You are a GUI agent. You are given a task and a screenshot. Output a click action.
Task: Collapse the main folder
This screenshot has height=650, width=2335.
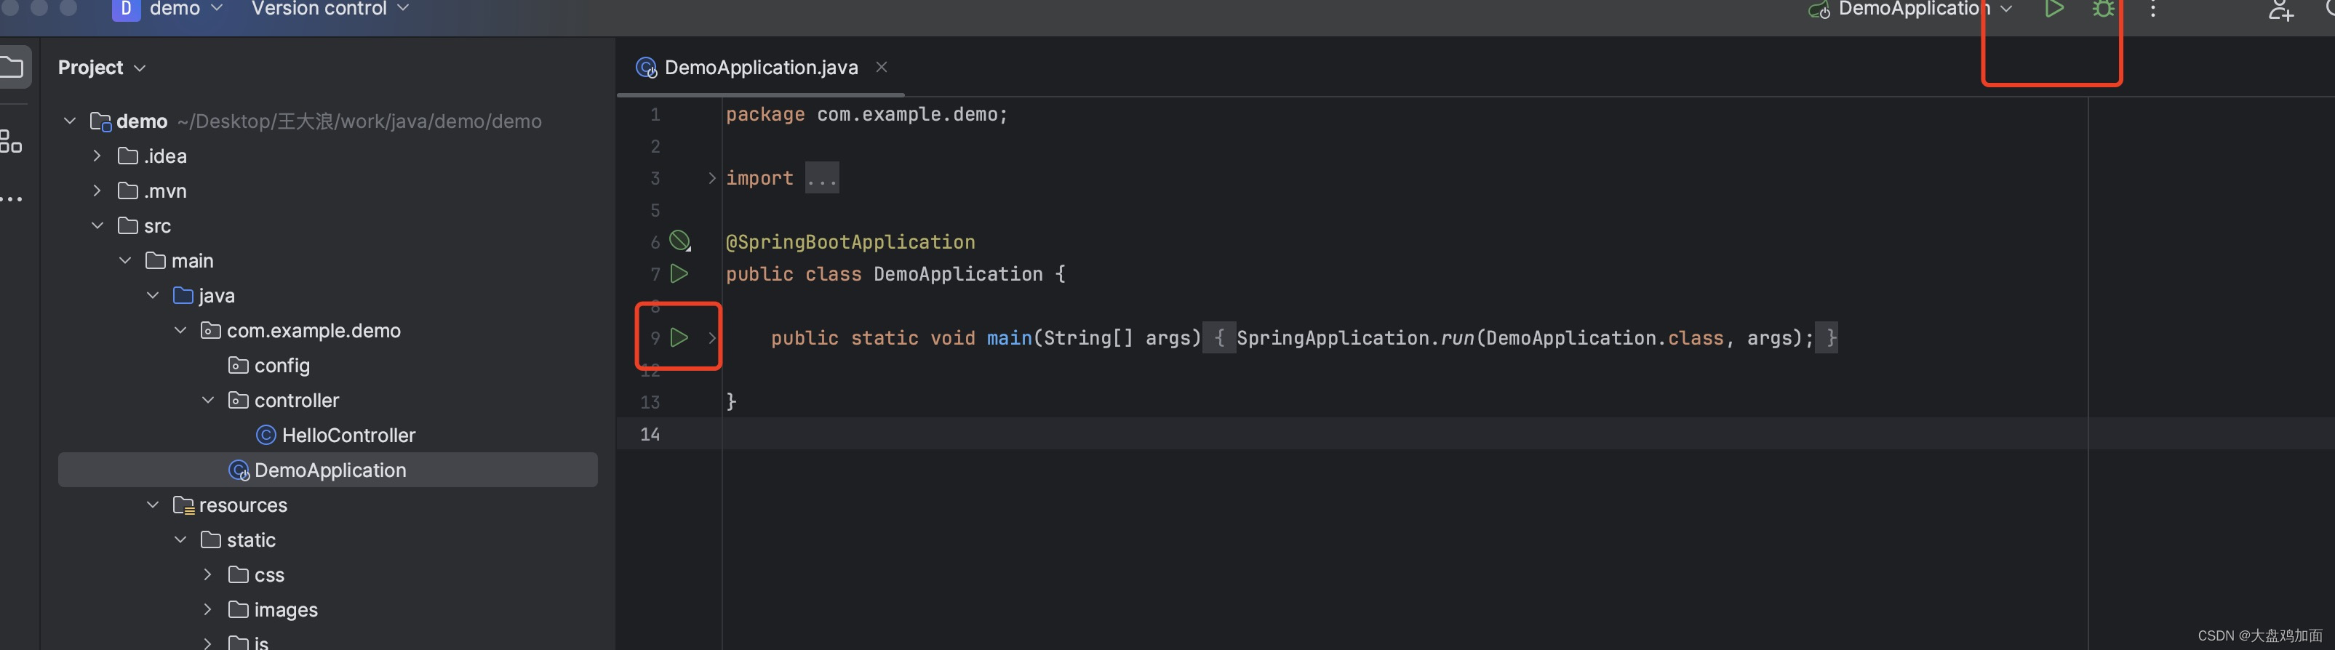pyautogui.click(x=125, y=260)
